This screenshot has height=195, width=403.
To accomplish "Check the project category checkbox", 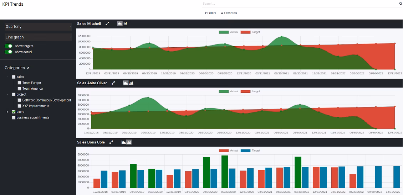I will point(14,94).
